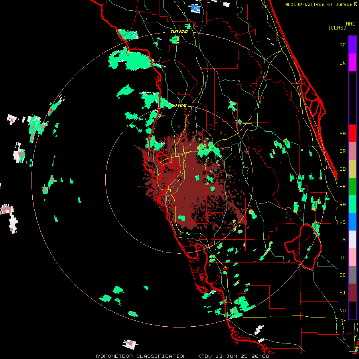
Task: Click the 'GR' legend label
Action: [x=342, y=151]
